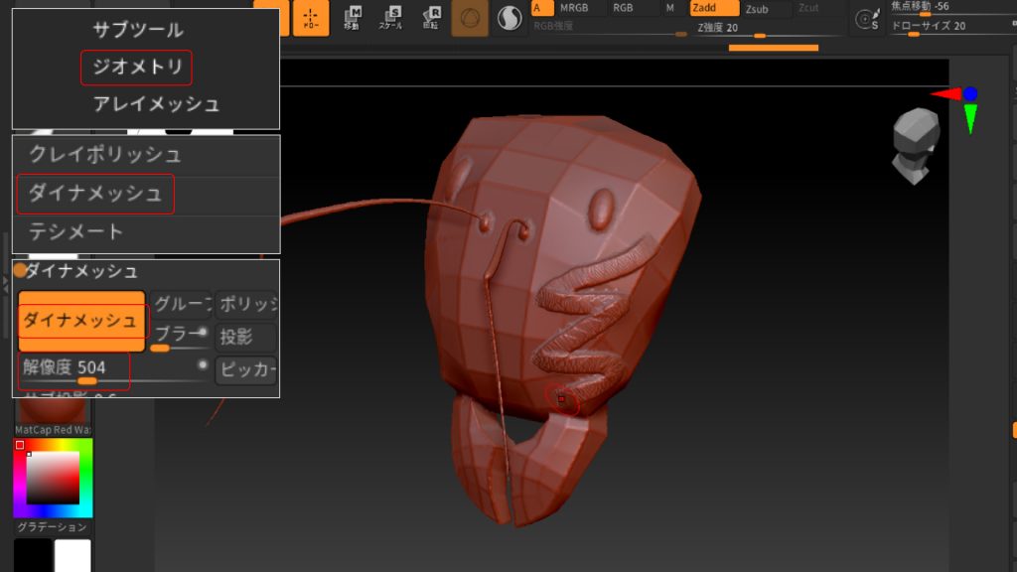Click the dot expander beside the ブラー slider
The height and width of the screenshot is (572, 1017).
point(203,331)
